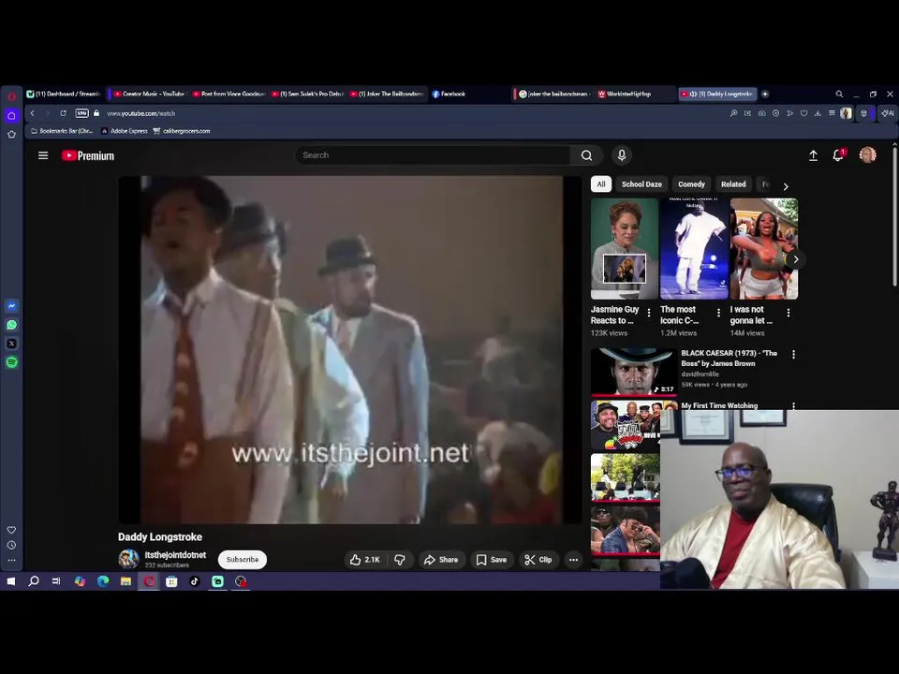The image size is (899, 674).
Task: Open TikTok from the taskbar
Action: pos(195,581)
